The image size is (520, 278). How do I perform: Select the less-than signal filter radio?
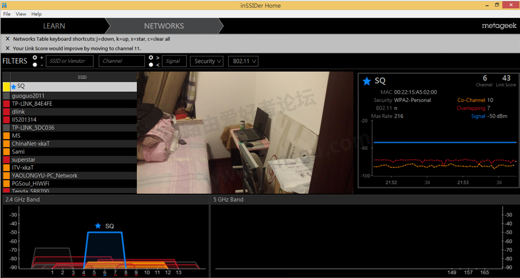point(151,65)
